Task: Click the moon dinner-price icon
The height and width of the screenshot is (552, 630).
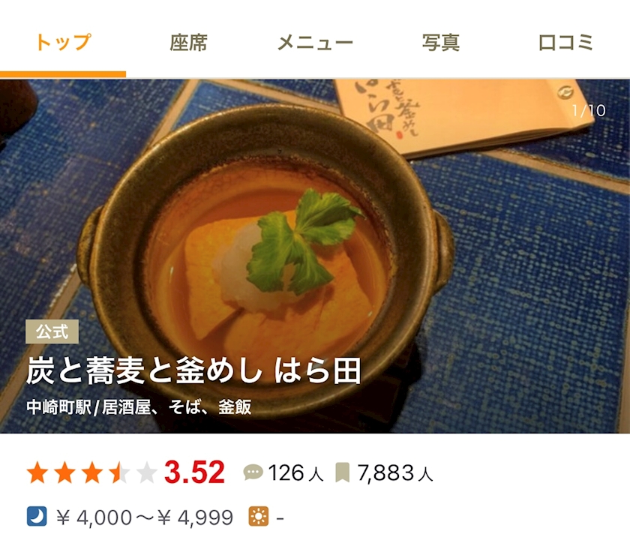Action: [37, 516]
